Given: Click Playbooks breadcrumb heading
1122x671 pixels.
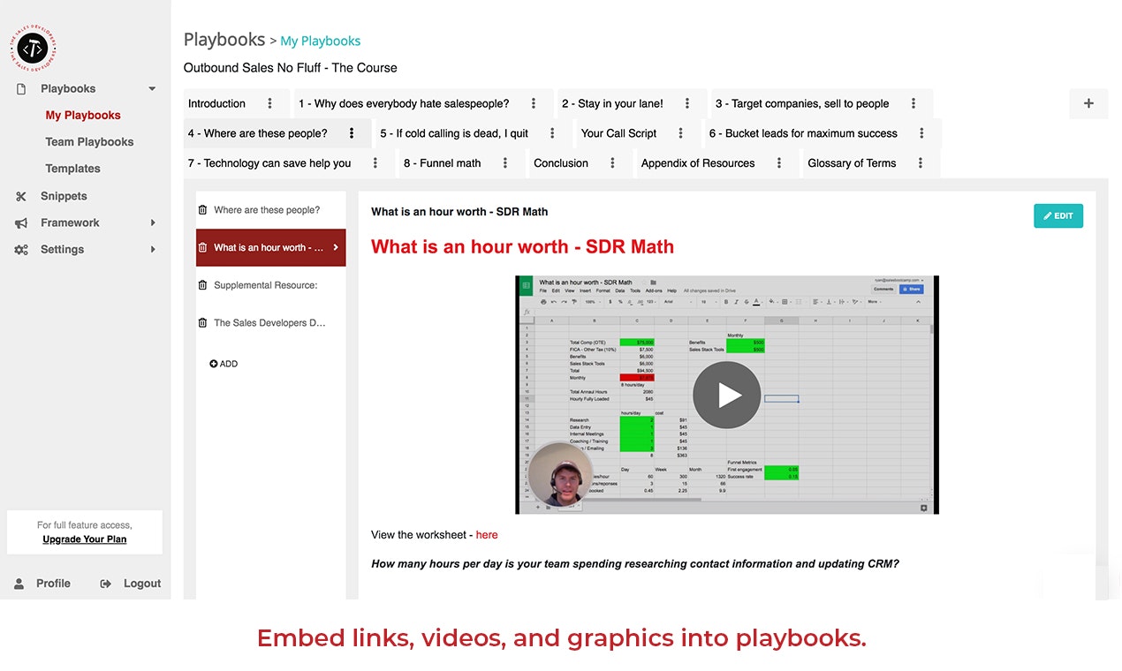Looking at the screenshot, I should (x=224, y=40).
